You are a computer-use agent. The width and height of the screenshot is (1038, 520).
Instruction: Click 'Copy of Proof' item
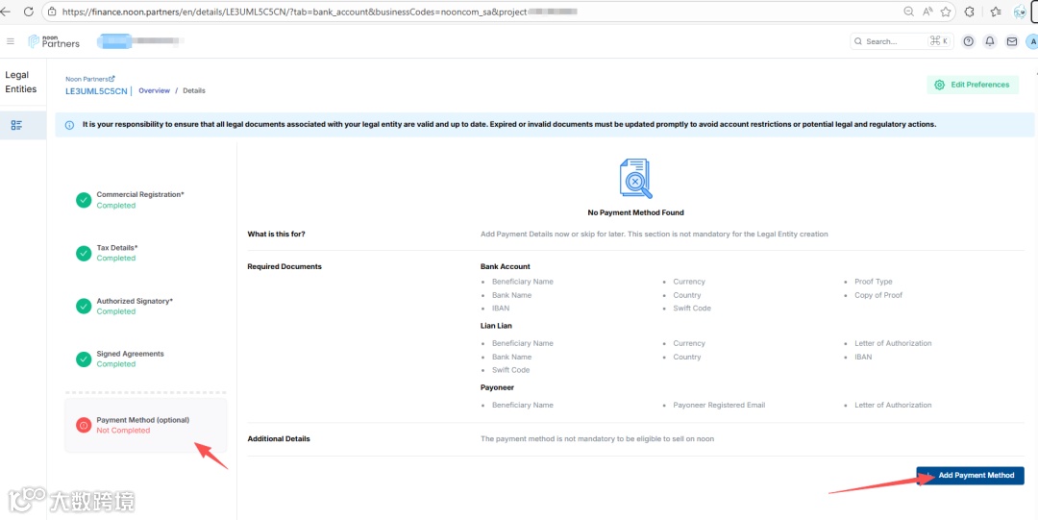pos(878,295)
